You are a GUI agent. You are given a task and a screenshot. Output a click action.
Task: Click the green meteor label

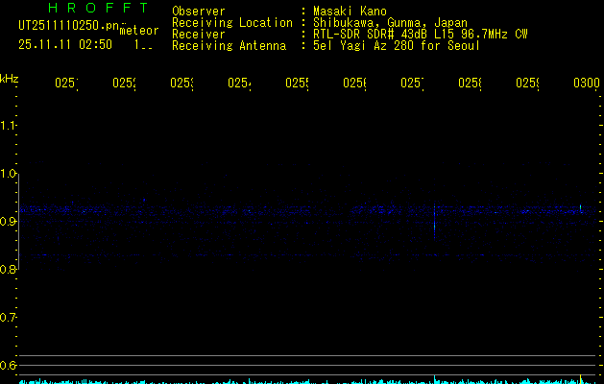coord(139,31)
